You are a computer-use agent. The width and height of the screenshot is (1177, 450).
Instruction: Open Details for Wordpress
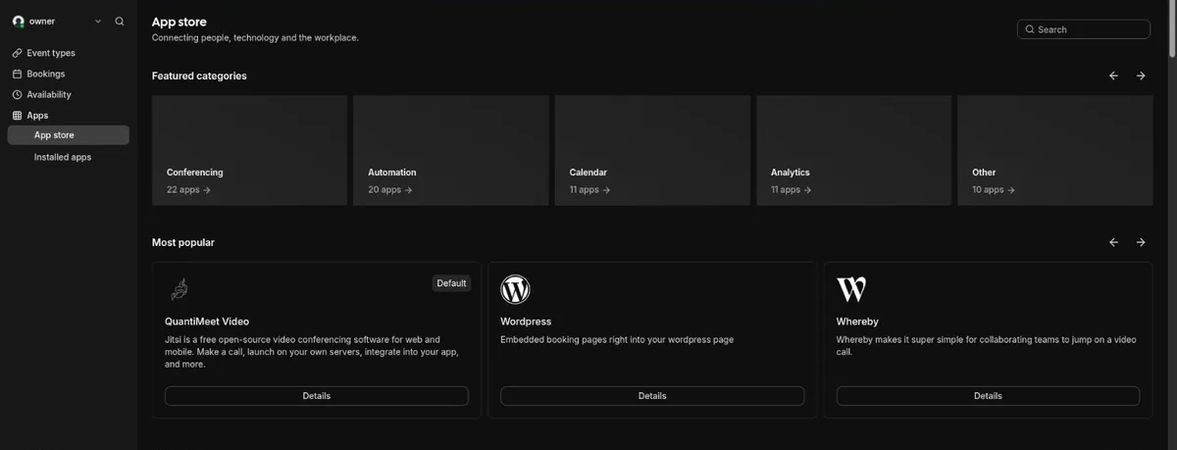click(652, 396)
